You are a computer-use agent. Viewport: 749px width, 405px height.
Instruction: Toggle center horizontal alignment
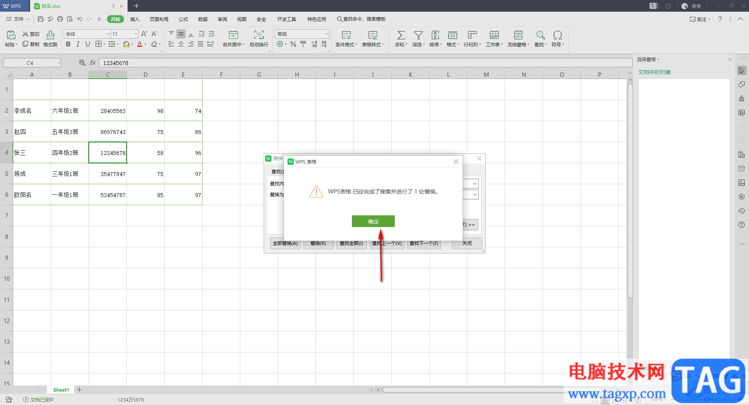[x=181, y=44]
